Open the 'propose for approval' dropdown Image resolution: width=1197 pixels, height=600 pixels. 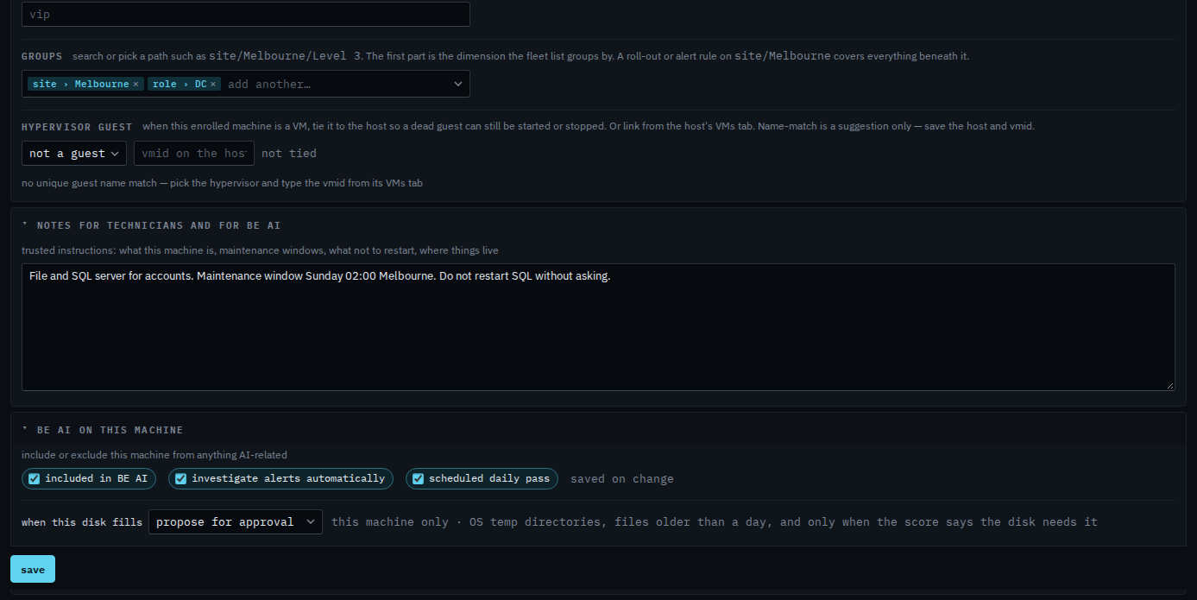tap(236, 522)
